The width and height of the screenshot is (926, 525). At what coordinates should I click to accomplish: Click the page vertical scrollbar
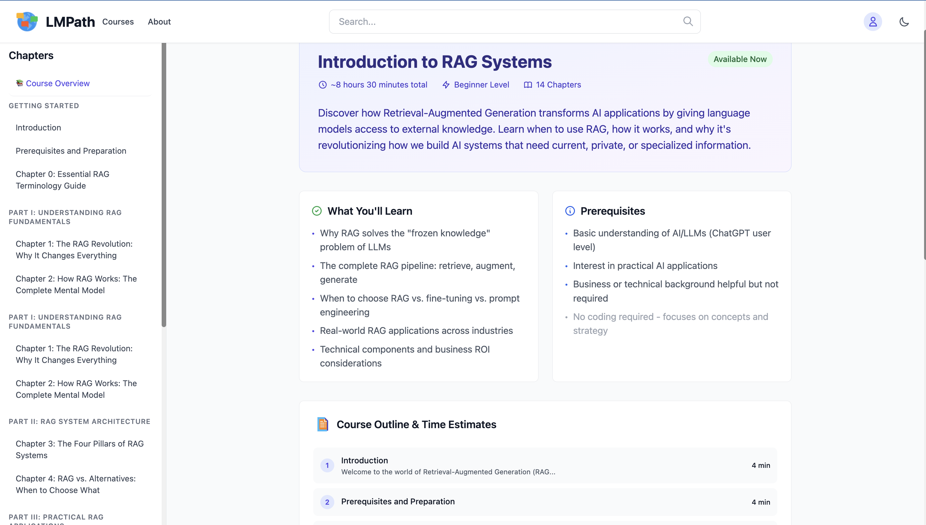(x=925, y=144)
